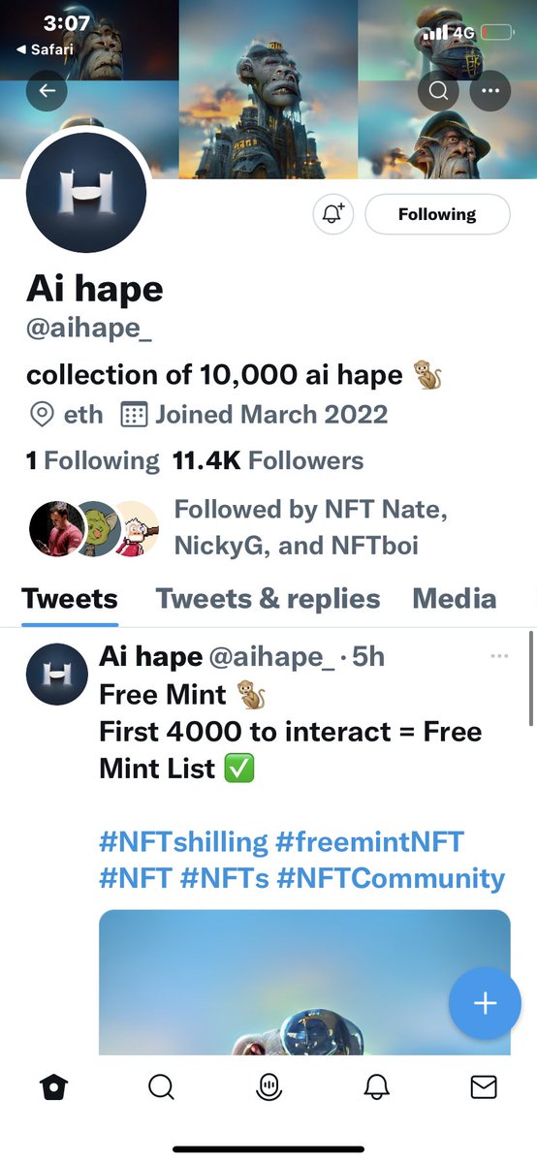Open Messages envelope icon
537x1163 pixels.
click(484, 1087)
